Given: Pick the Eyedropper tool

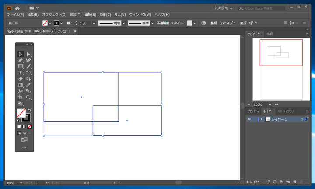Looking at the screenshot, I should click(x=28, y=85).
